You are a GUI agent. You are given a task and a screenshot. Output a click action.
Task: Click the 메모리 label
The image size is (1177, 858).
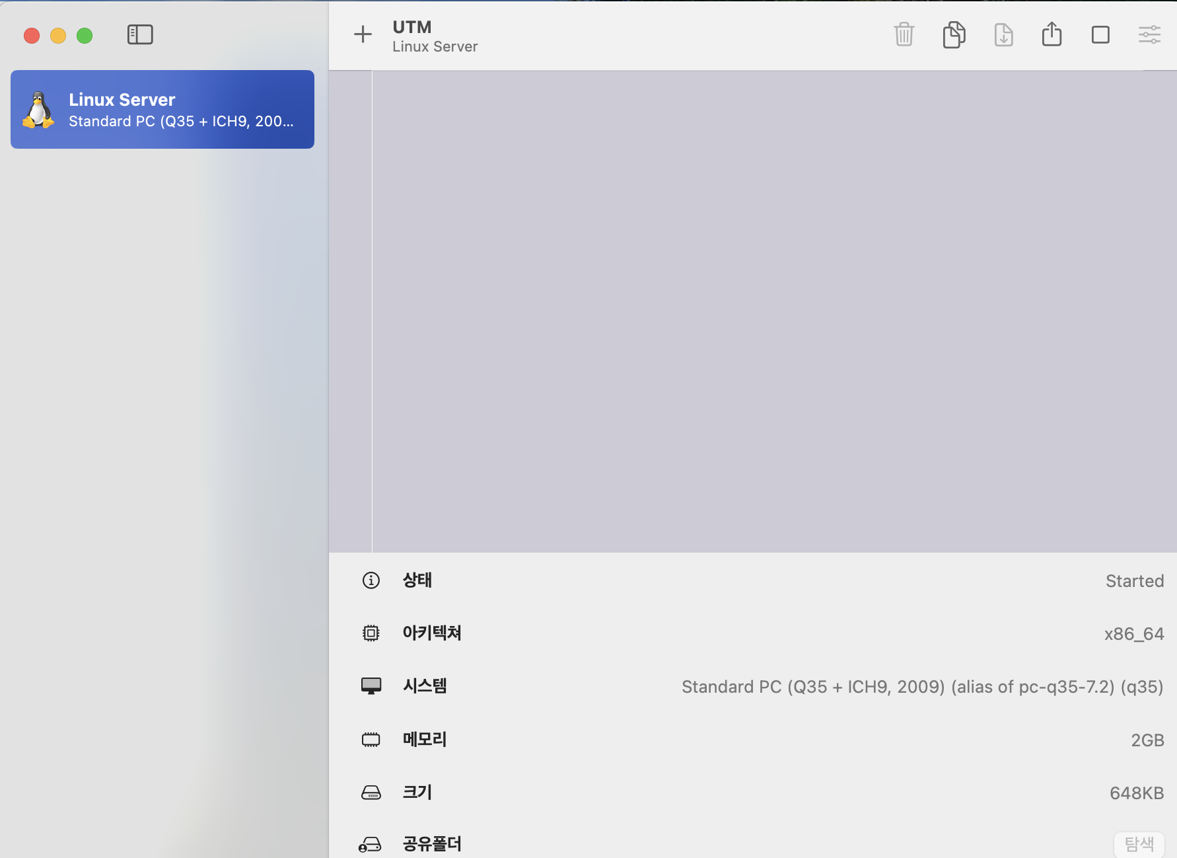(425, 739)
